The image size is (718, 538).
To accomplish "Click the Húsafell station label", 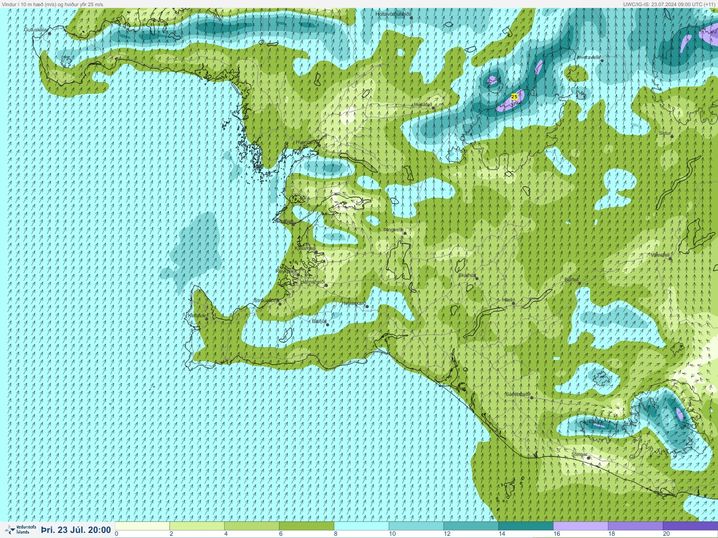I will [423, 104].
